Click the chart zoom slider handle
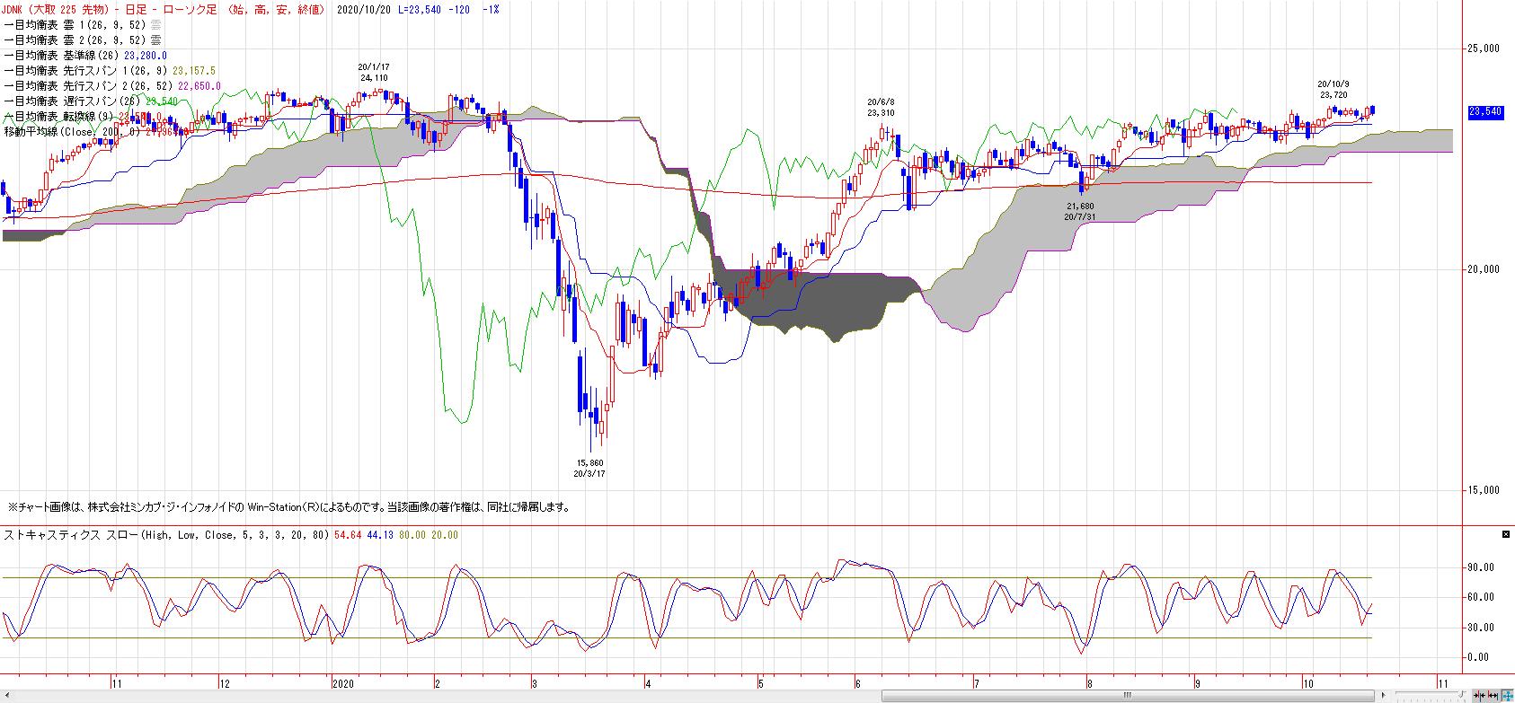 [1462, 694]
